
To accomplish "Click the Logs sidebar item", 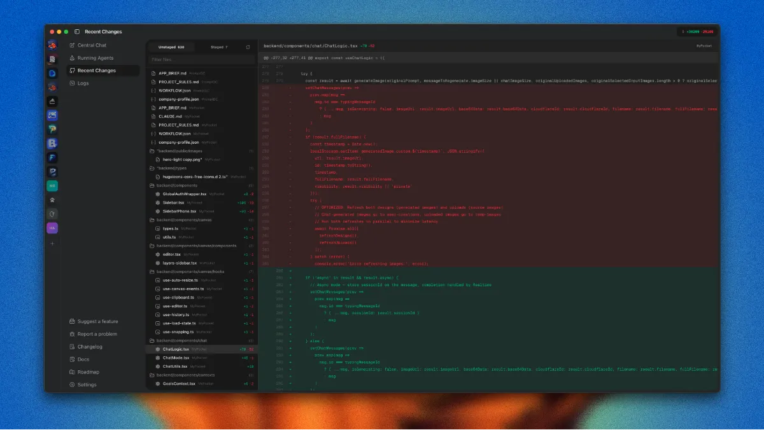I will click(x=83, y=83).
